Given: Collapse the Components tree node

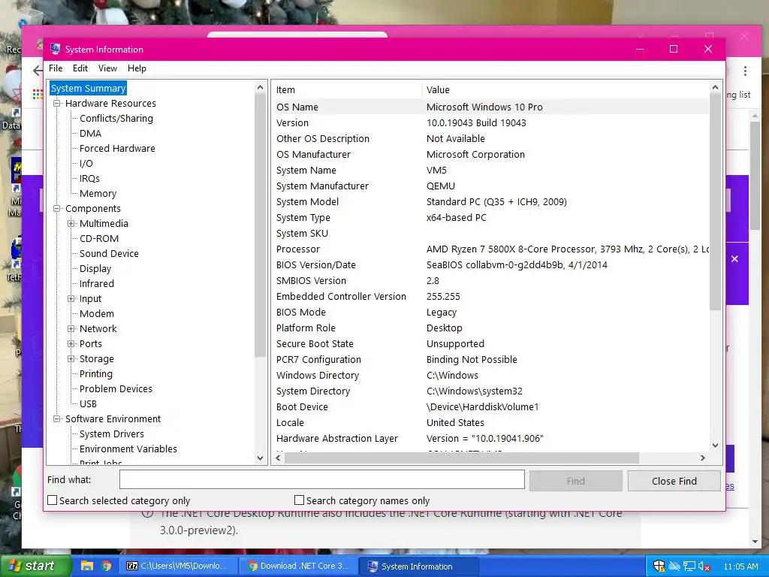Looking at the screenshot, I should click(x=57, y=208).
